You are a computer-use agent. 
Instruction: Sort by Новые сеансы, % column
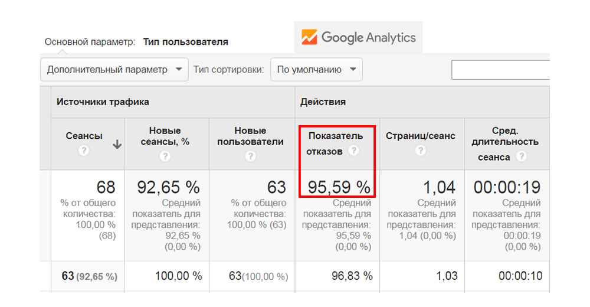click(165, 136)
